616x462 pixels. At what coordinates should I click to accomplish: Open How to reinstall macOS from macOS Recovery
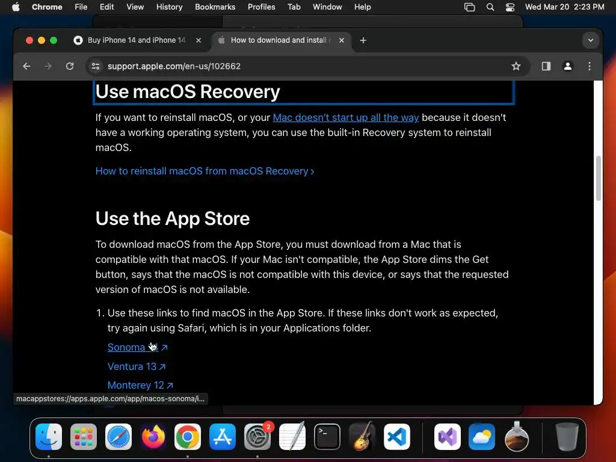pos(205,171)
